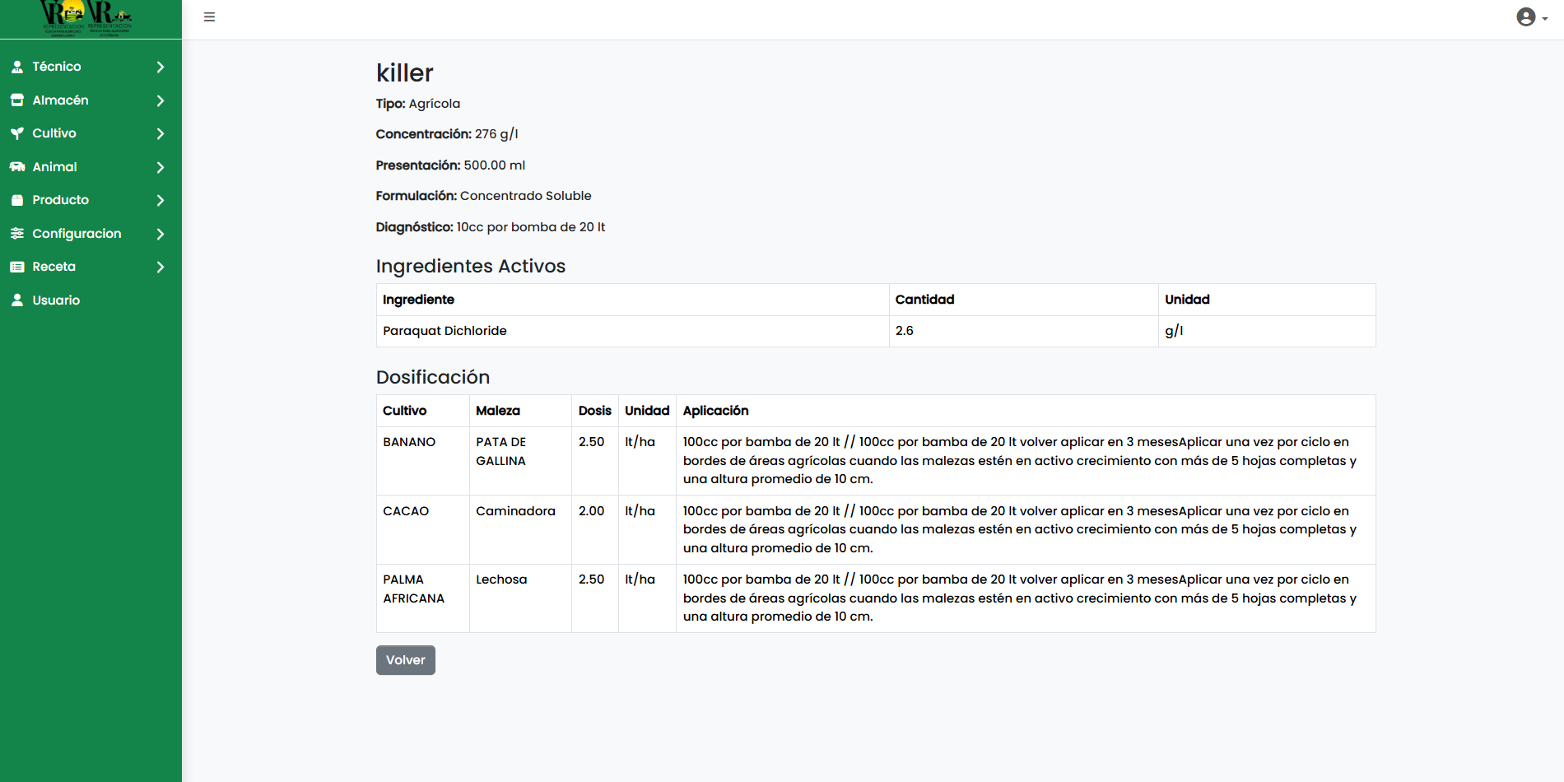Click the Receta list icon
Screen dimensions: 1564x782
[x=17, y=267]
